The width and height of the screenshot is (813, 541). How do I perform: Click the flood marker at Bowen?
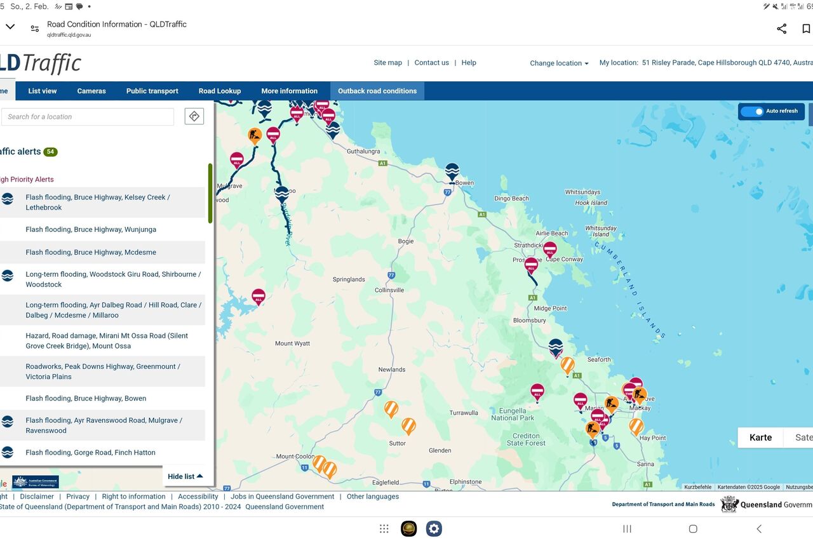pyautogui.click(x=452, y=171)
